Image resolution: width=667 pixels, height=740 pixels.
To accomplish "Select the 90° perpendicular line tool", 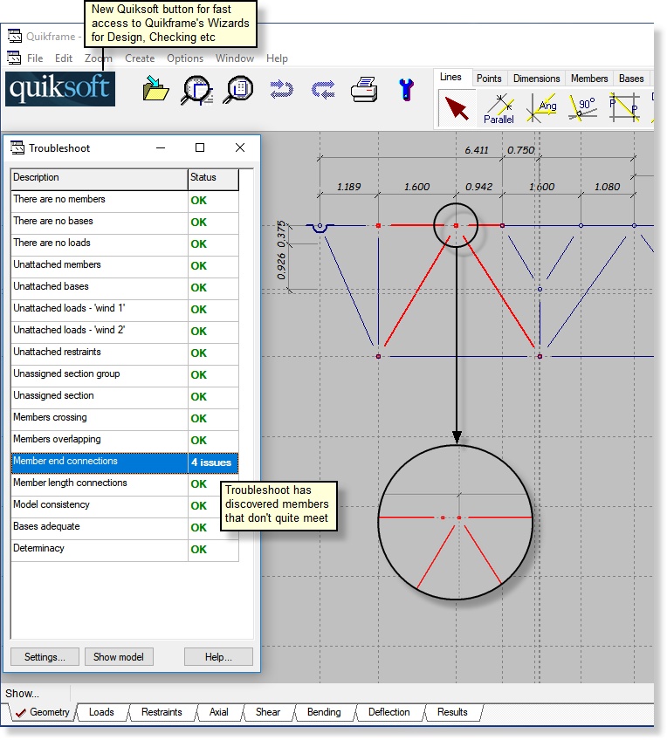I will tap(583, 108).
